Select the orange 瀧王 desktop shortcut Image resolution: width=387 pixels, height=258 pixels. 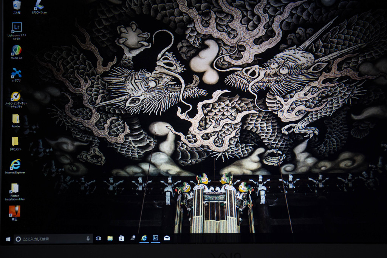pyautogui.click(x=15, y=211)
